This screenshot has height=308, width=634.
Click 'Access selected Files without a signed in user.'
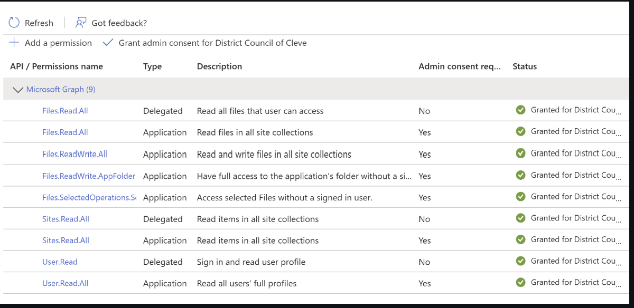click(x=285, y=198)
